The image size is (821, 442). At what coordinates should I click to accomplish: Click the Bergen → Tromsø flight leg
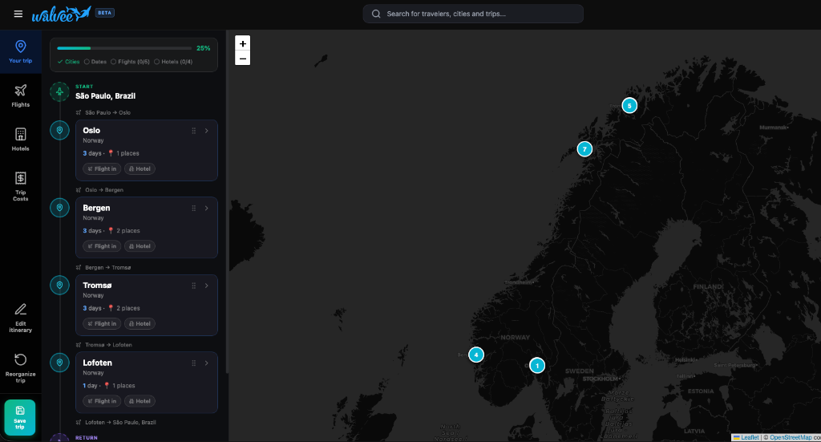(x=103, y=268)
